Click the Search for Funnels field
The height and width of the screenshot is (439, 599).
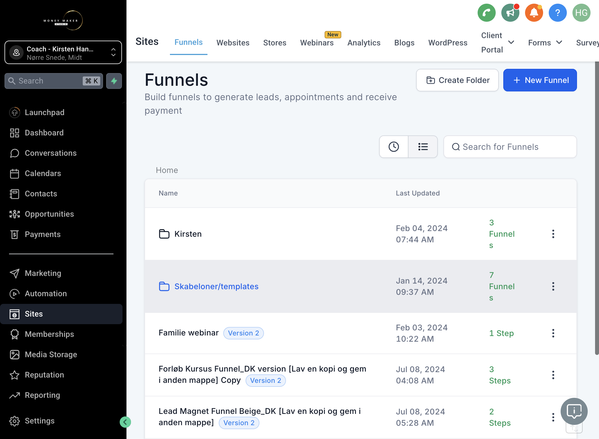tap(510, 147)
